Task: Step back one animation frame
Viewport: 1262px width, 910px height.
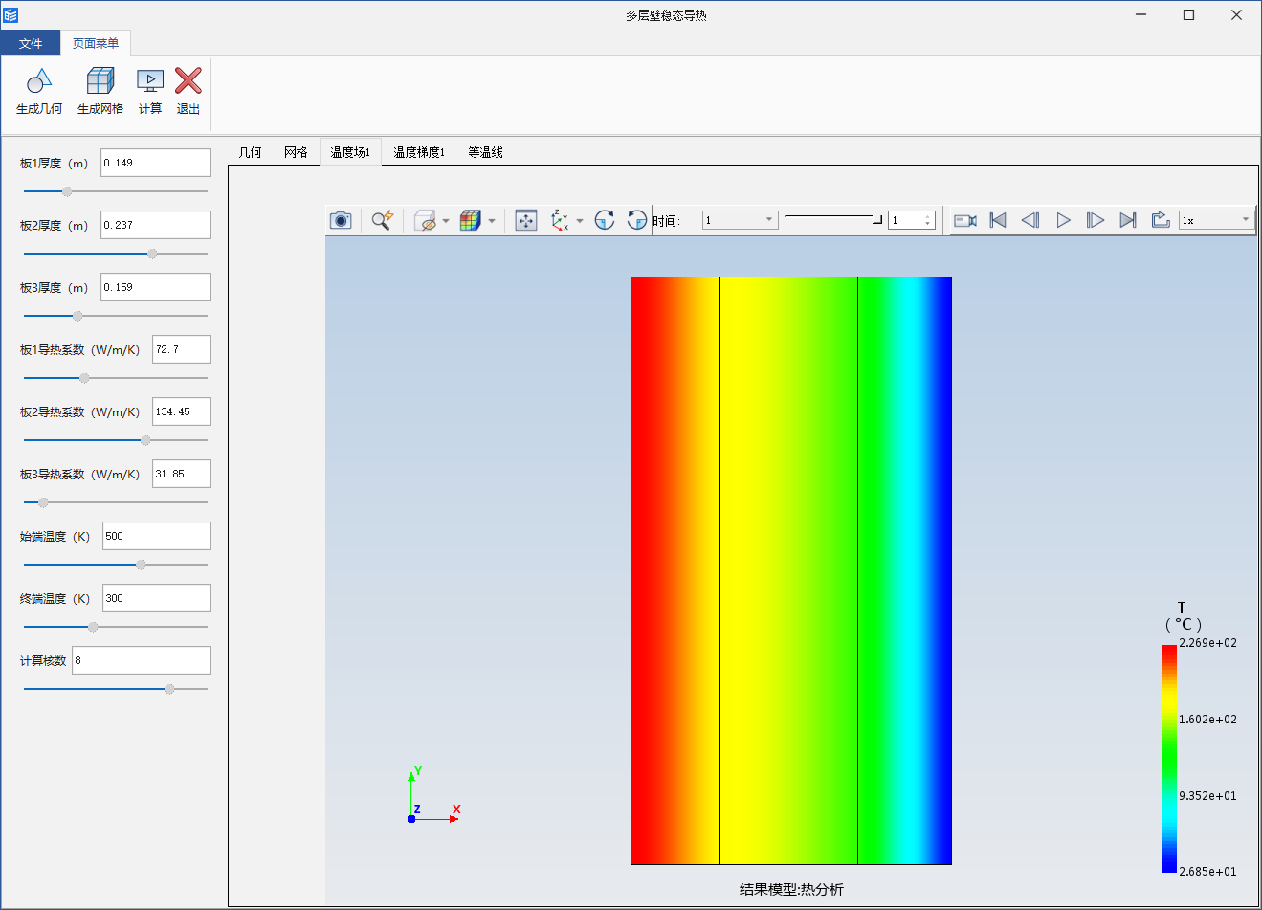Action: (x=1030, y=220)
